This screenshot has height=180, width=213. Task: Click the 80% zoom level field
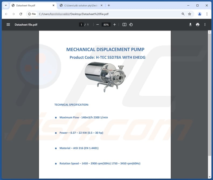[106, 25]
